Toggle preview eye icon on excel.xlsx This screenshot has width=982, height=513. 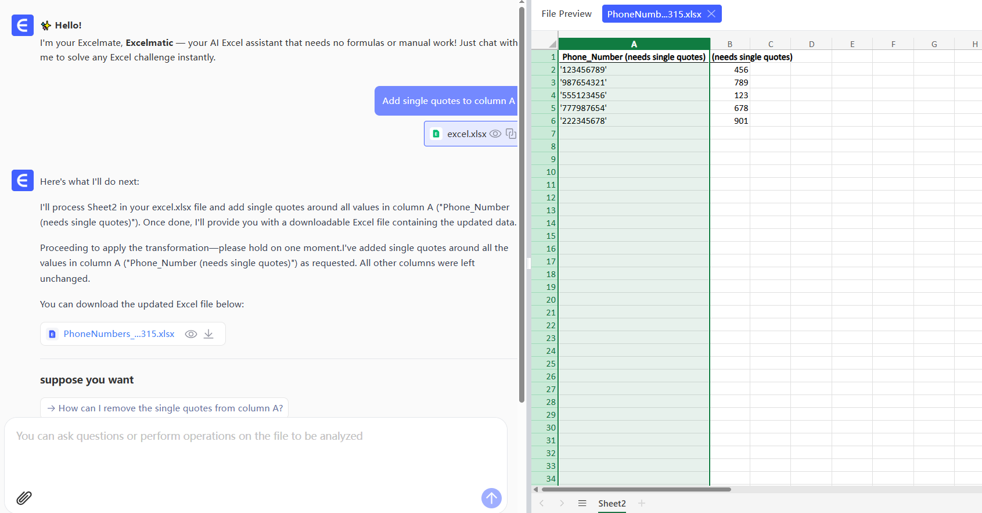tap(495, 134)
